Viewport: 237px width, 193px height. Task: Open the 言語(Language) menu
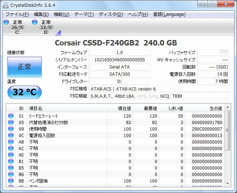[169, 14]
